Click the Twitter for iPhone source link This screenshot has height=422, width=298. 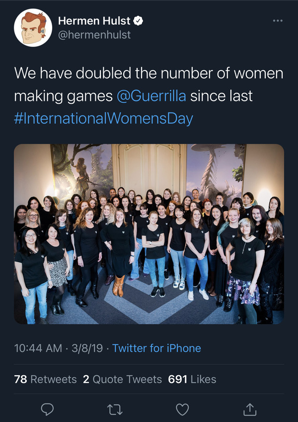[156, 349]
